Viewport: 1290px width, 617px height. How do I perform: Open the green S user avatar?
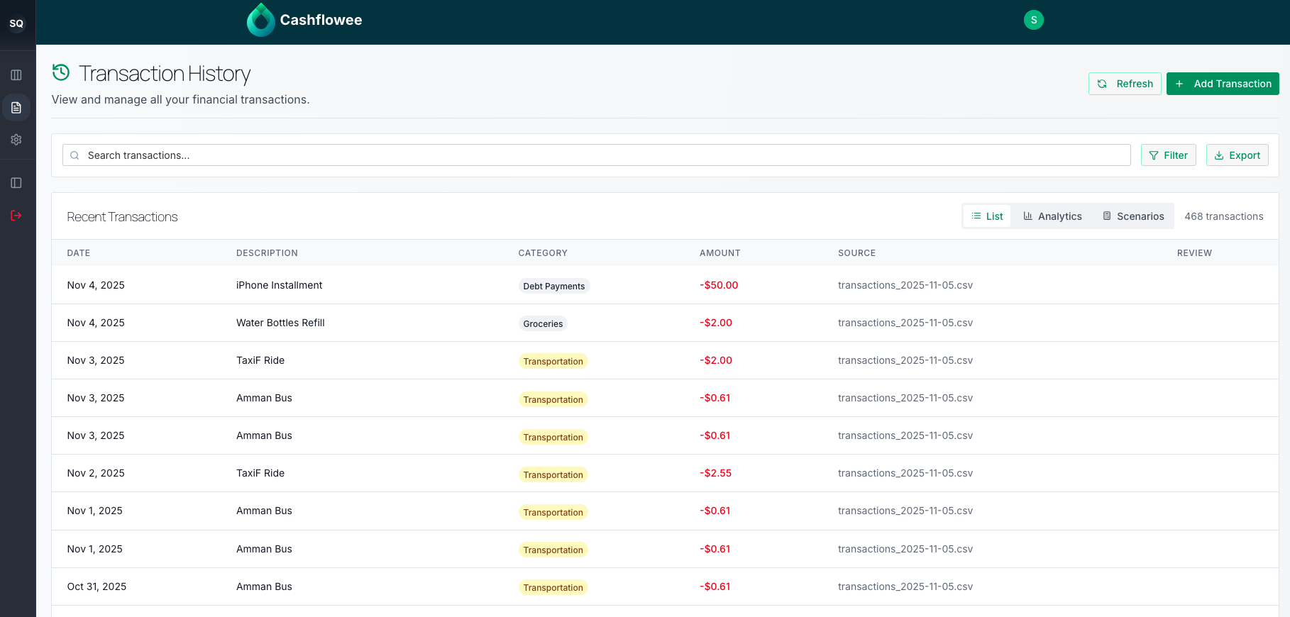pos(1033,20)
